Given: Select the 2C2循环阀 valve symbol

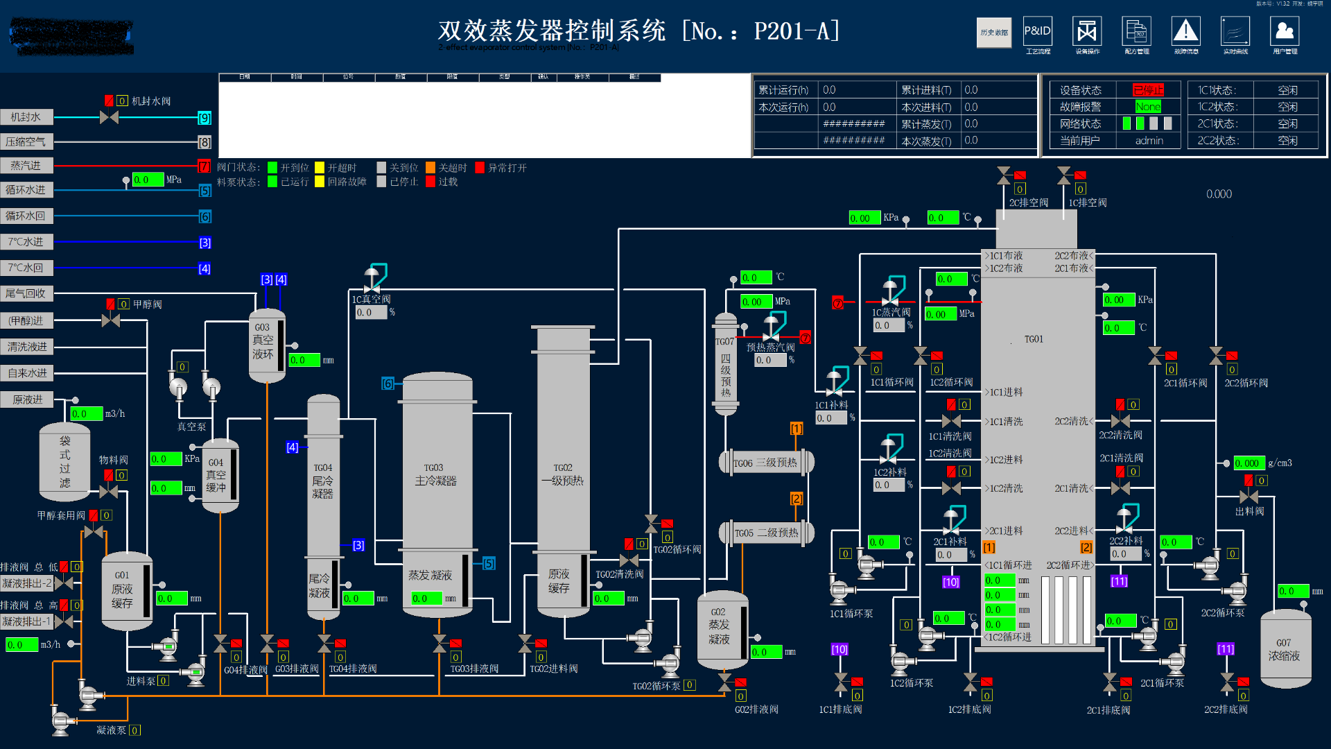Looking at the screenshot, I should [x=1216, y=356].
